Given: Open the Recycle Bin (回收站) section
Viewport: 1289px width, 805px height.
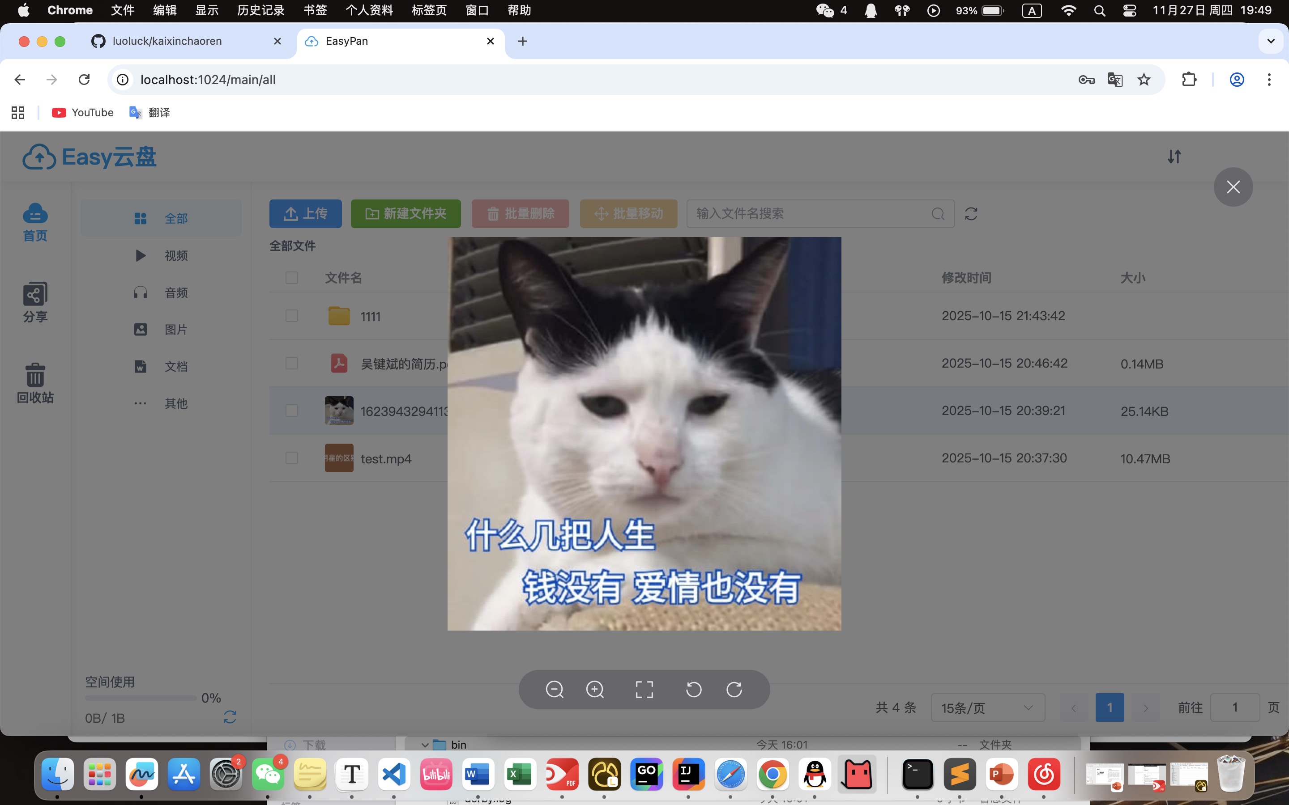Looking at the screenshot, I should tap(35, 383).
